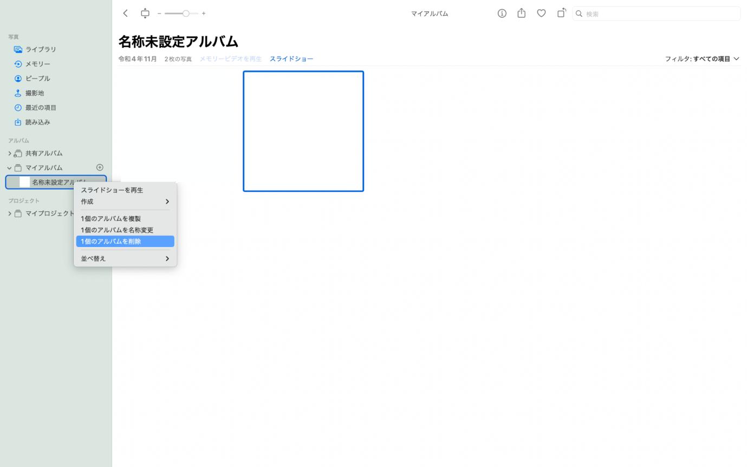
Task: Select the ライブラリ sidebar icon
Action: 18,49
